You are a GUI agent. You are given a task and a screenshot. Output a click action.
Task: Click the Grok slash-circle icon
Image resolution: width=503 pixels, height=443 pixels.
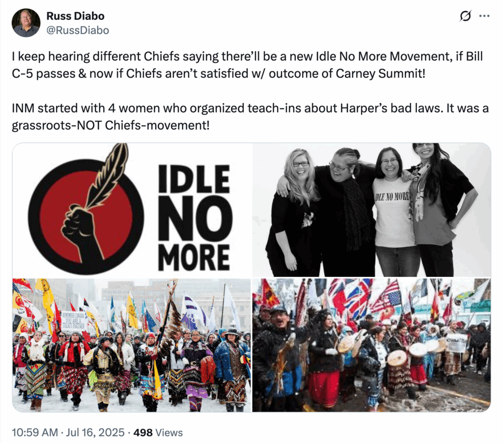[465, 16]
